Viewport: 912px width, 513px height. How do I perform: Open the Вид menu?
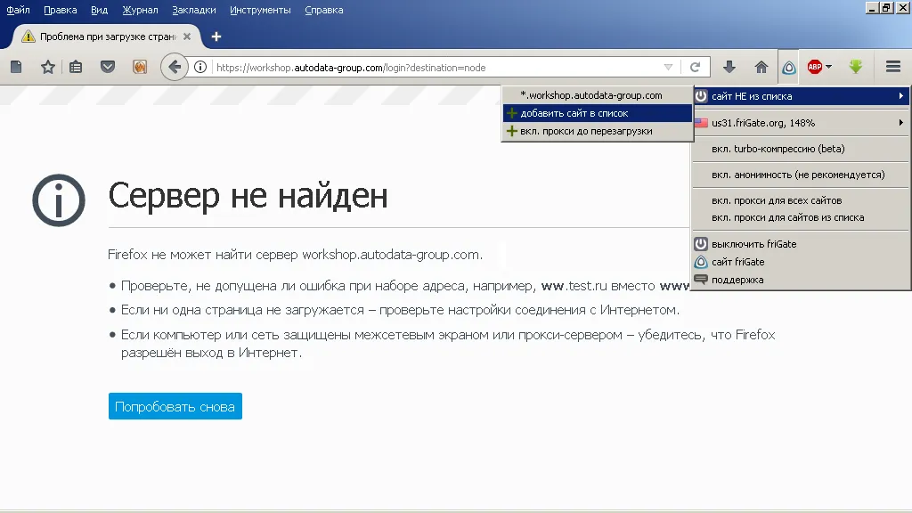point(100,10)
